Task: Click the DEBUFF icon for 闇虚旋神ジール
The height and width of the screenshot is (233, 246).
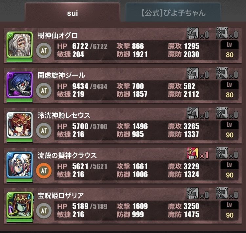Action: 222,73
